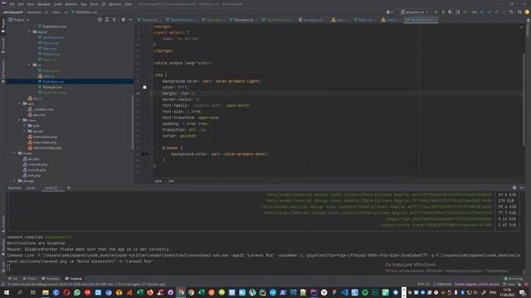
Task: Open Project panel gear settings
Action: [x=124, y=20]
